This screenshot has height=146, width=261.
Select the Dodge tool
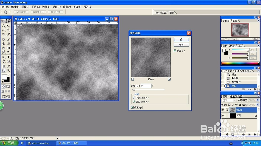(x=8, y=52)
